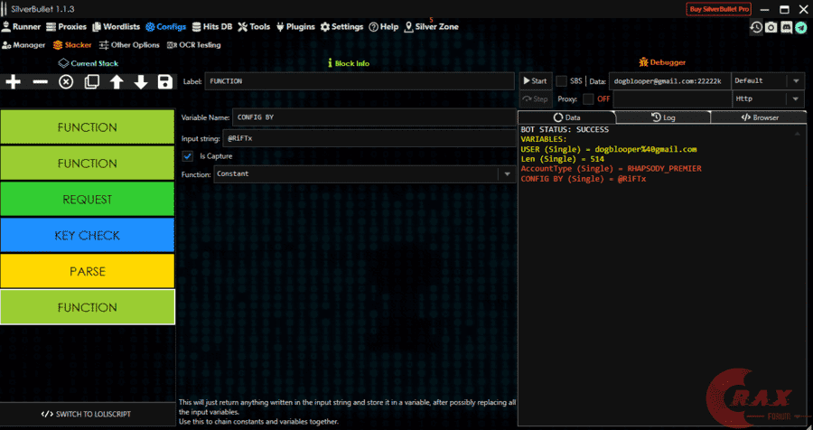Open the Discord icon link
The width and height of the screenshot is (813, 430).
coord(786,27)
